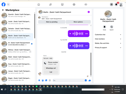This screenshot has width=126, height=94.
Task: Expand Media, files and links section
Action: pos(108,43)
